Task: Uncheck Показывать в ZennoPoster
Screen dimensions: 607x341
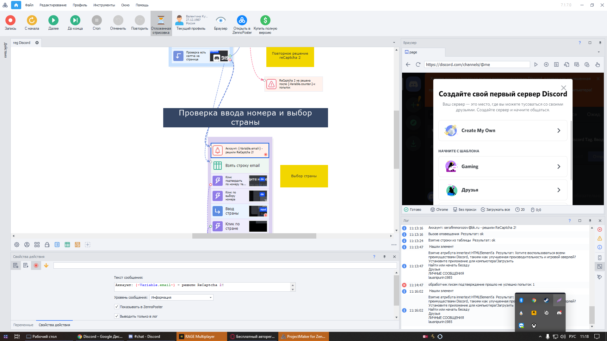Action: [x=117, y=307]
